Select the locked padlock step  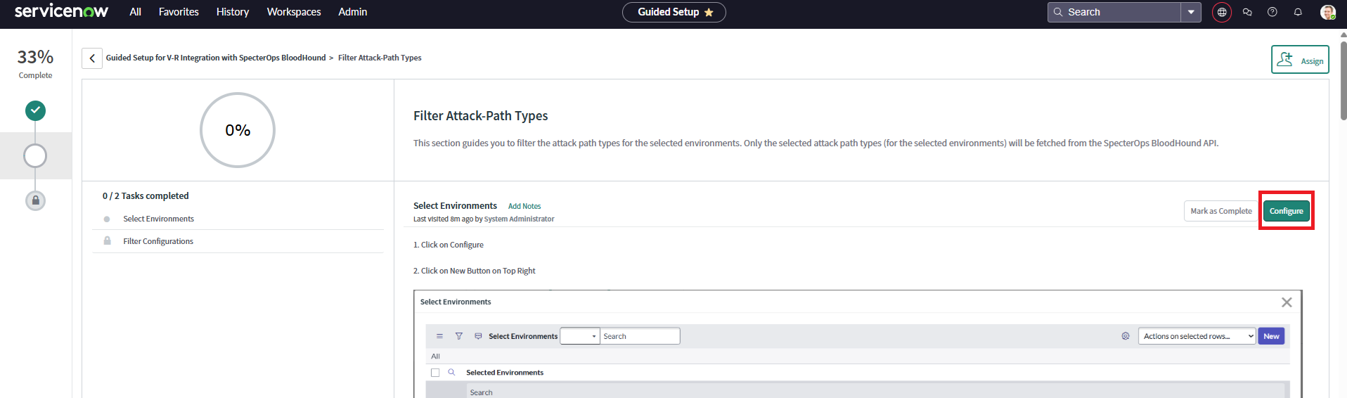35,200
